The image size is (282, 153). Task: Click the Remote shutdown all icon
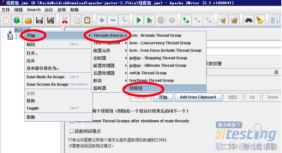coord(209,20)
